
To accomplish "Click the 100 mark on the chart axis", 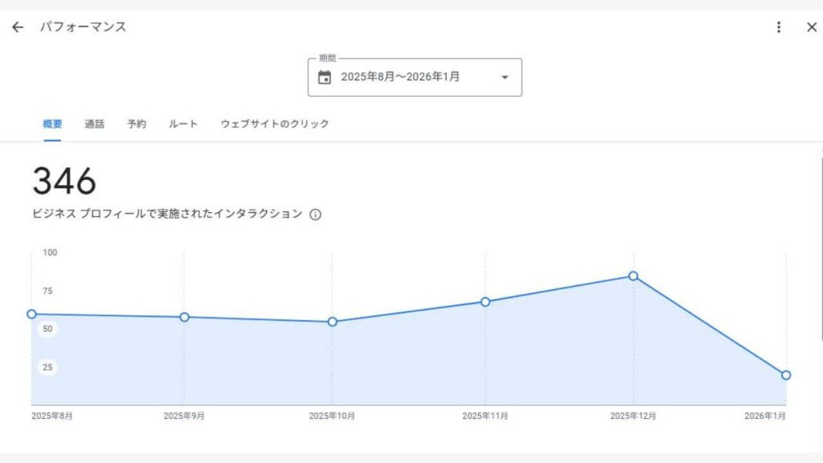I will pos(51,252).
